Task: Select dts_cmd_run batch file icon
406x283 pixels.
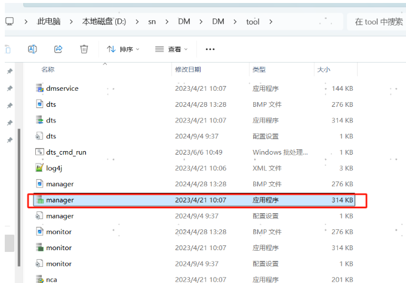Action: pyautogui.click(x=39, y=152)
